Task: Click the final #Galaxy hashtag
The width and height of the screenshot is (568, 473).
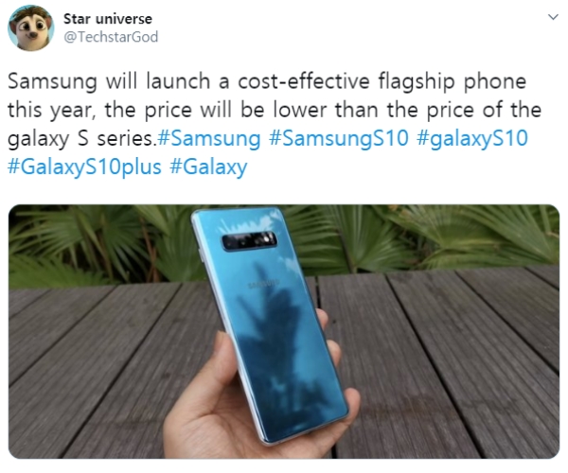Action: tap(208, 167)
